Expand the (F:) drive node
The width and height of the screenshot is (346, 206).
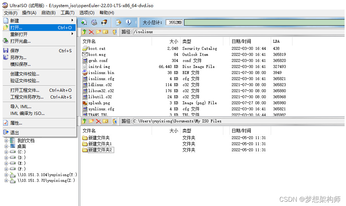[x=6, y=169]
